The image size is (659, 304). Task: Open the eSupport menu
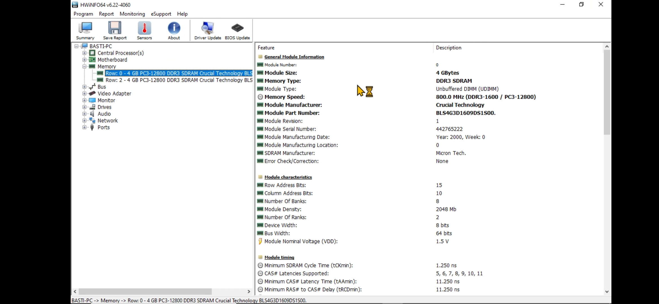tap(161, 14)
